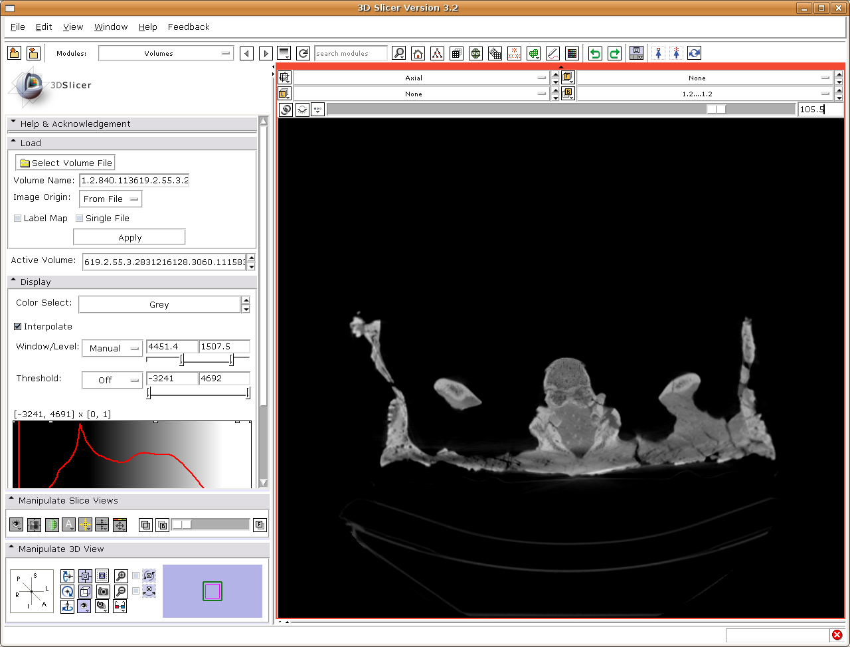Open the Feedback menu
Viewport: 850px width, 647px height.
coord(189,27)
